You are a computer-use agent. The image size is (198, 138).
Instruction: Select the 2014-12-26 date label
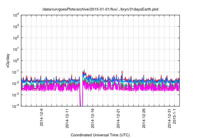(x=144, y=117)
